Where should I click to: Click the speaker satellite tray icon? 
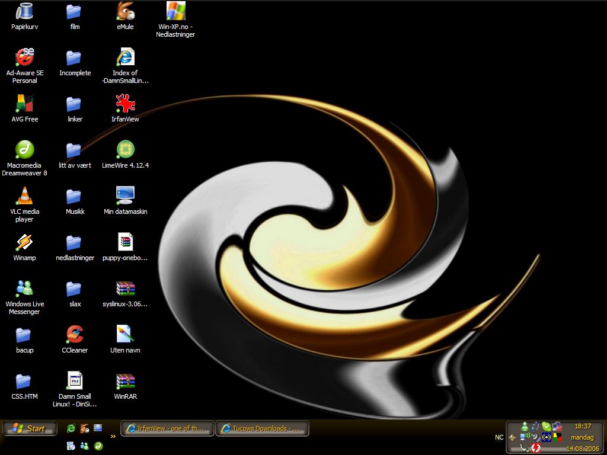click(x=535, y=437)
